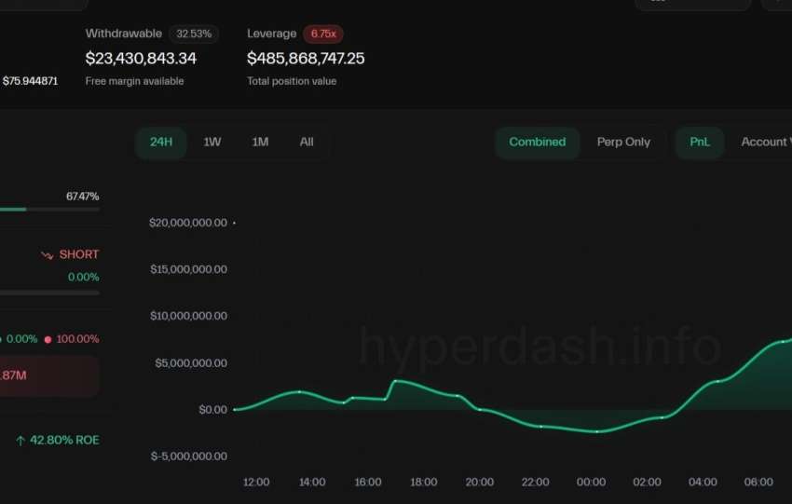Open the dropdown at the top right
Viewport: 792px width, 504px height.
click(692, 3)
